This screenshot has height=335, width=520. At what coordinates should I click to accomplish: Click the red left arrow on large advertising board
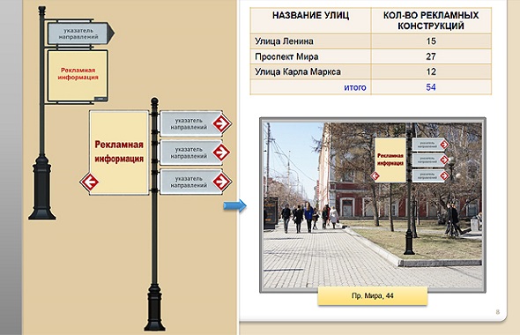pyautogui.click(x=89, y=182)
